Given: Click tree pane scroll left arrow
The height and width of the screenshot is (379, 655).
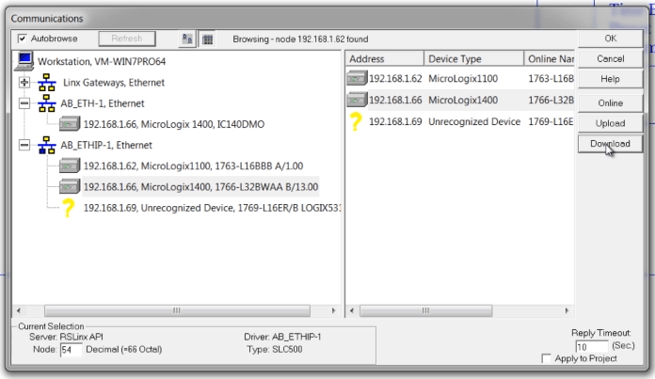Looking at the screenshot, I should pos(19,310).
